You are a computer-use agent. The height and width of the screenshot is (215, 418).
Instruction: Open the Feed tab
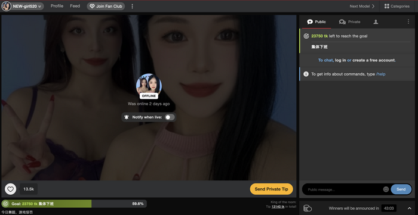(x=75, y=6)
